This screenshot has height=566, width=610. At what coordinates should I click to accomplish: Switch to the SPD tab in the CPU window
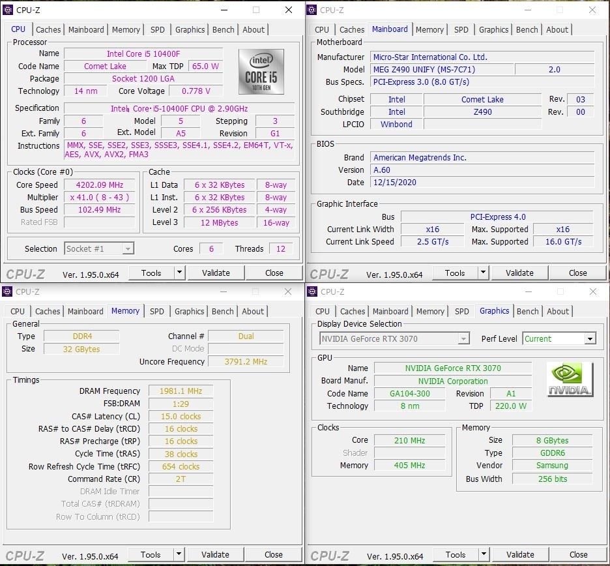[x=158, y=29]
